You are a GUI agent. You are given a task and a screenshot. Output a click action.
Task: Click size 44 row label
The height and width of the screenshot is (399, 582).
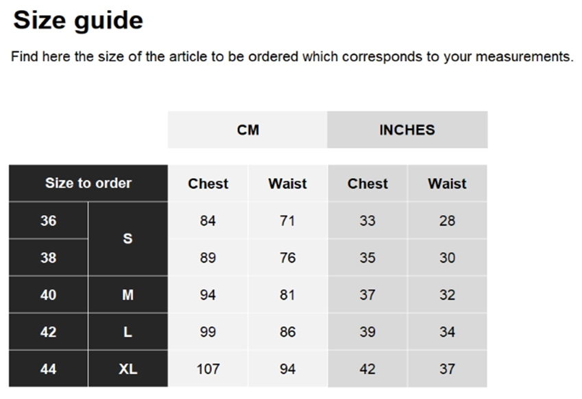pyautogui.click(x=49, y=369)
